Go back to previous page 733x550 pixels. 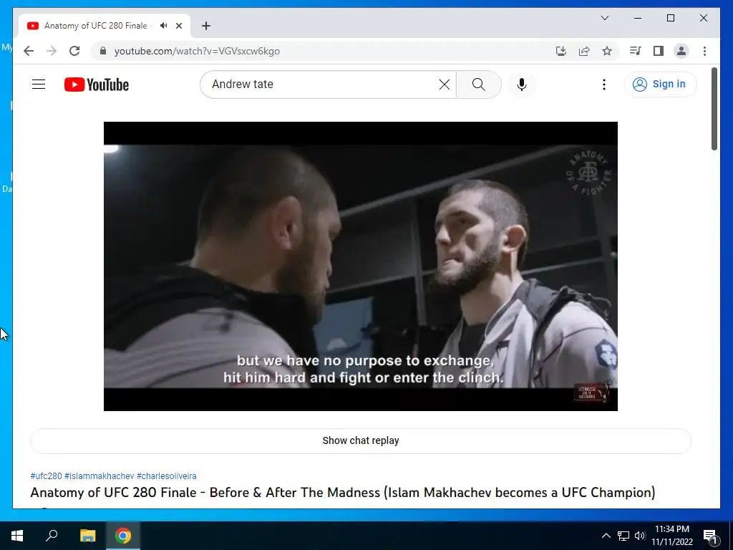click(29, 51)
